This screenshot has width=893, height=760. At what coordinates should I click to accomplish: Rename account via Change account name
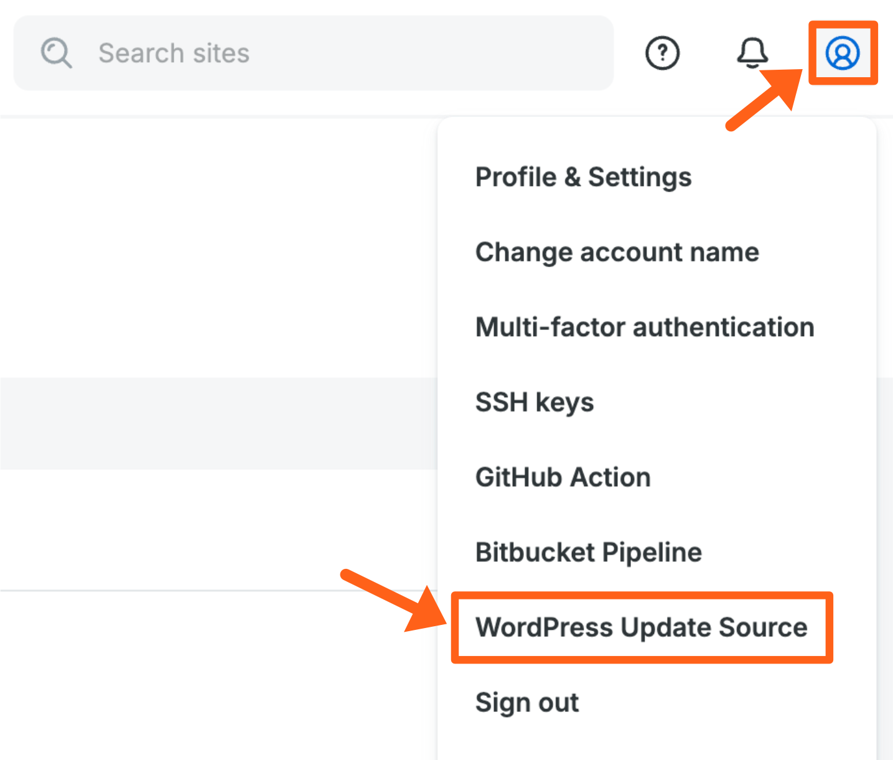617,252
